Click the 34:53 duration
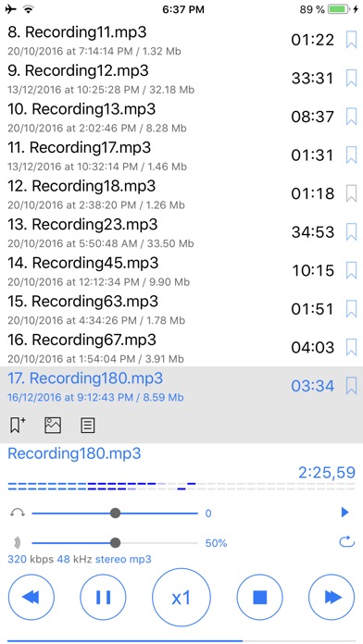 (313, 232)
